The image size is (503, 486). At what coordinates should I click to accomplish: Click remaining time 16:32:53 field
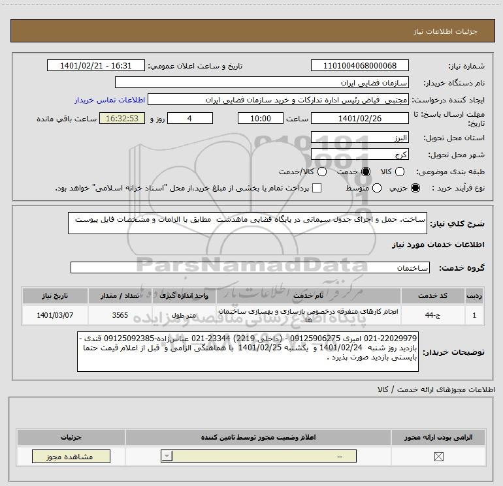[122, 118]
